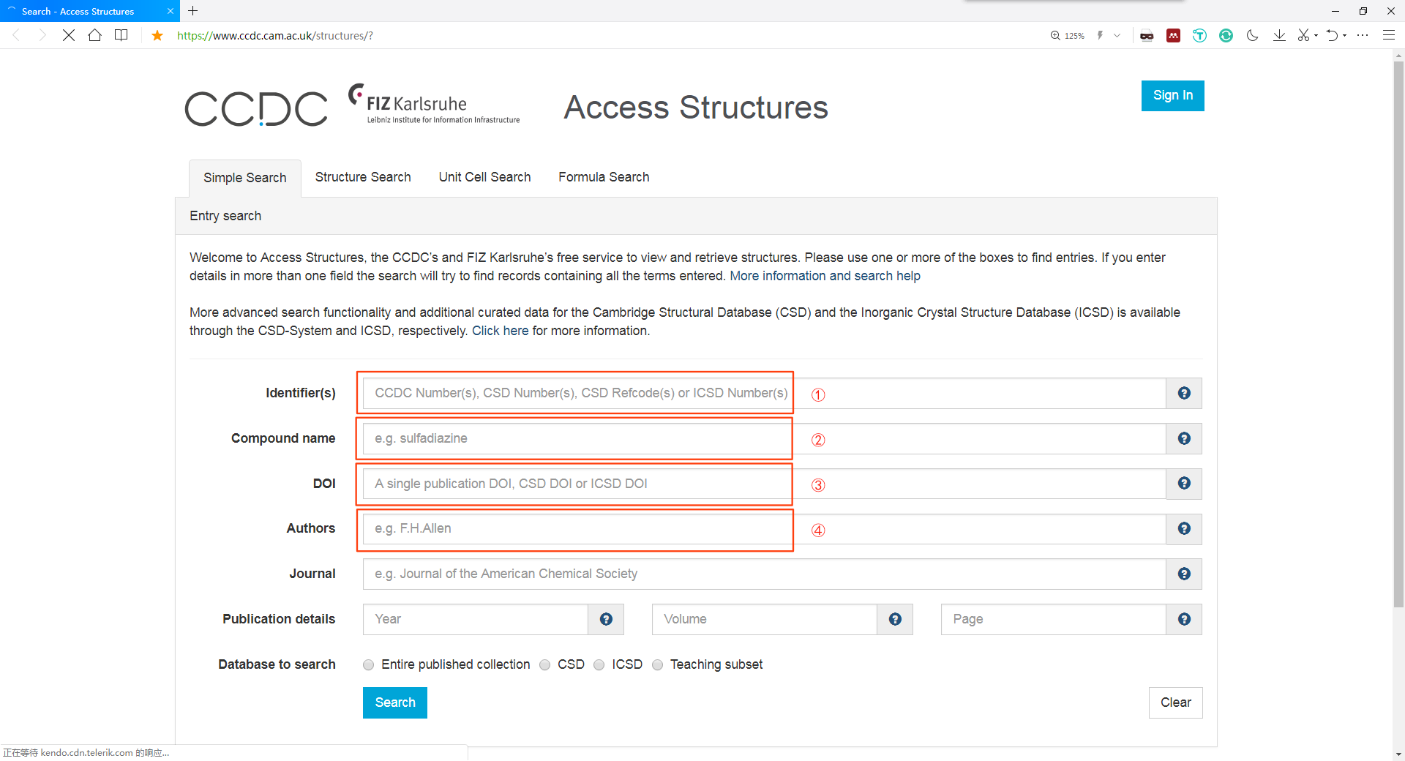Open the teal T translate extension
Viewport: 1405px width, 761px height.
pyautogui.click(x=1199, y=35)
